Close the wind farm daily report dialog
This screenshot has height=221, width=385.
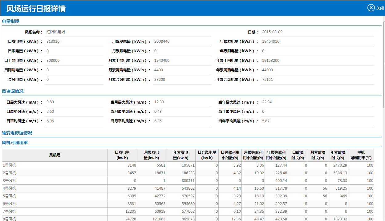click(x=375, y=8)
